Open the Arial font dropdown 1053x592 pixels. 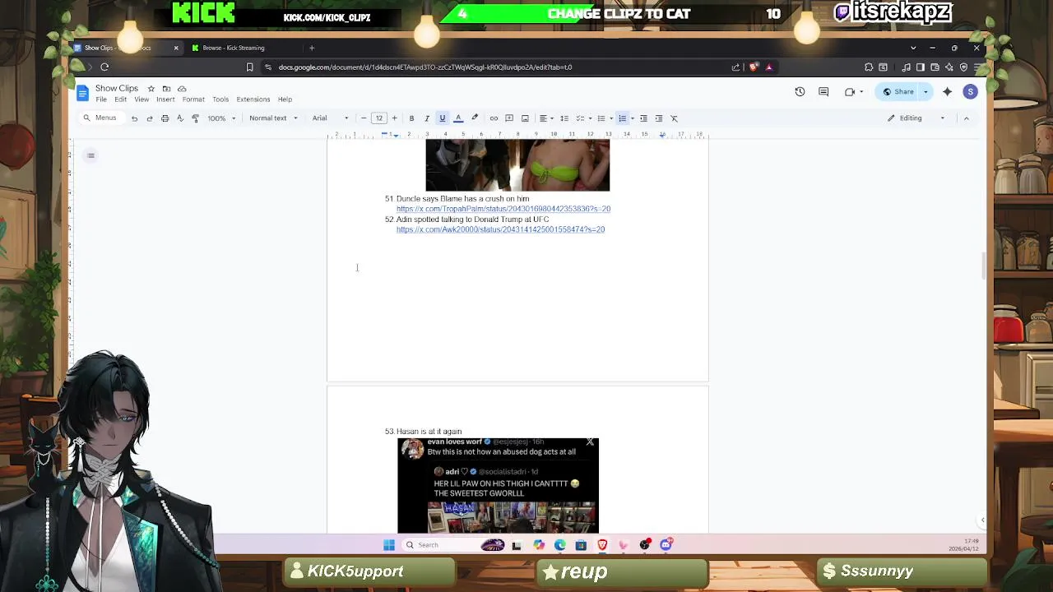tap(331, 118)
